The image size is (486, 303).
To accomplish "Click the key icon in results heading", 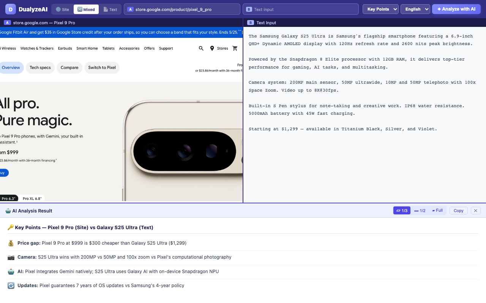I will (11, 228).
